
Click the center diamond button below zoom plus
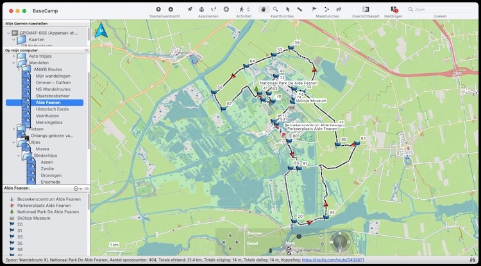click(x=322, y=244)
